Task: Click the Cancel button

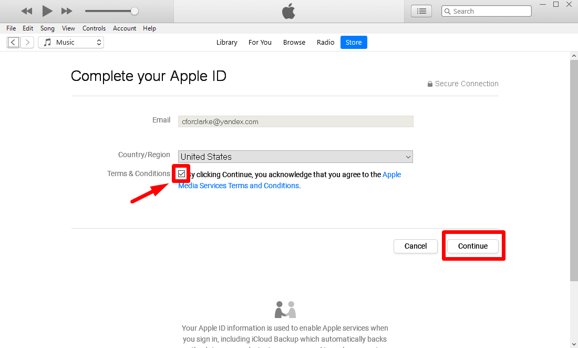Action: tap(416, 246)
